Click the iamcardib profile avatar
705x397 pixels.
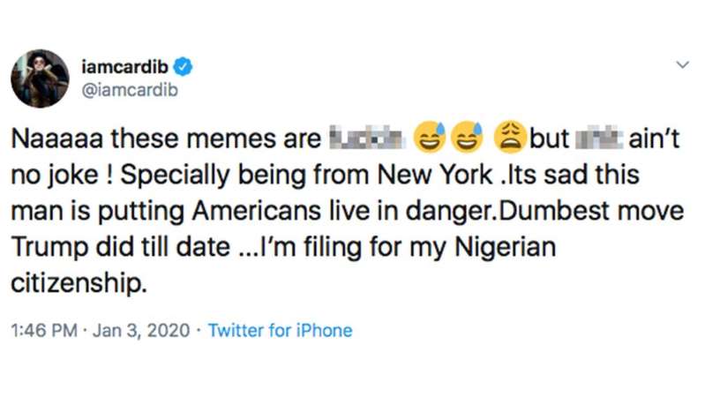[40, 79]
